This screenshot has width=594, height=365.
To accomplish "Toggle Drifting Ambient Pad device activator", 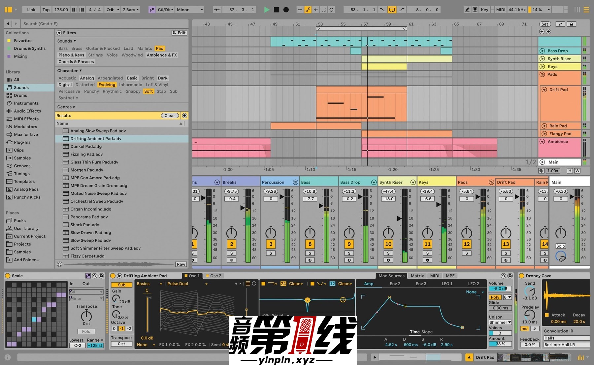I will click(113, 276).
